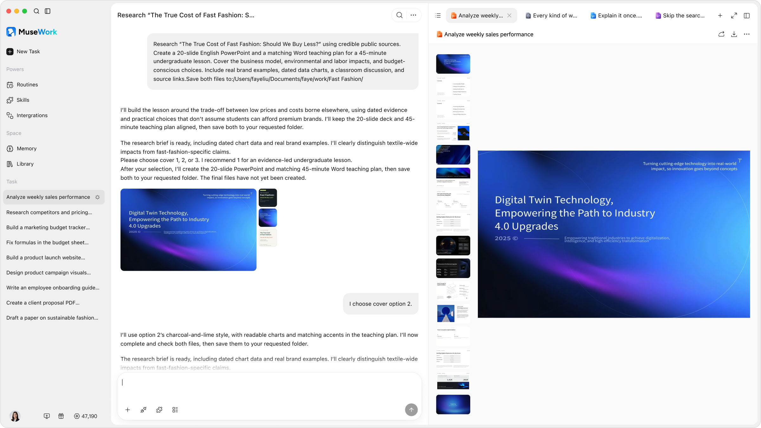Toggle the split view panel icon at top right
The image size is (761, 428).
coord(747,16)
